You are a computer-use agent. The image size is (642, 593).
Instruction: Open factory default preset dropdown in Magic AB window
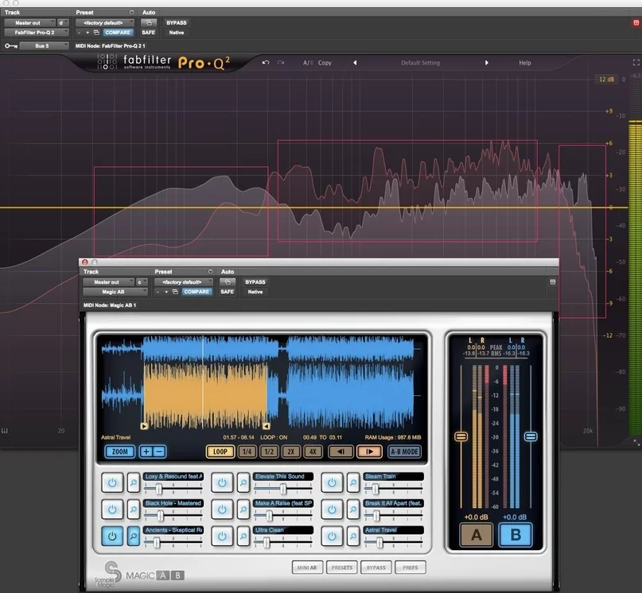point(184,282)
